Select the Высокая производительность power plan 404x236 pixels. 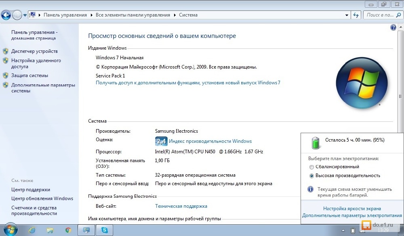[x=345, y=175]
